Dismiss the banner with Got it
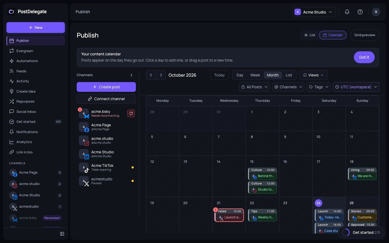Screen dimensions: 389x243 tap(364, 57)
